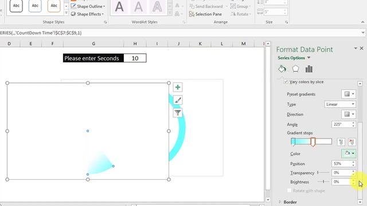Click the formula bar SERIES text

click(41, 33)
